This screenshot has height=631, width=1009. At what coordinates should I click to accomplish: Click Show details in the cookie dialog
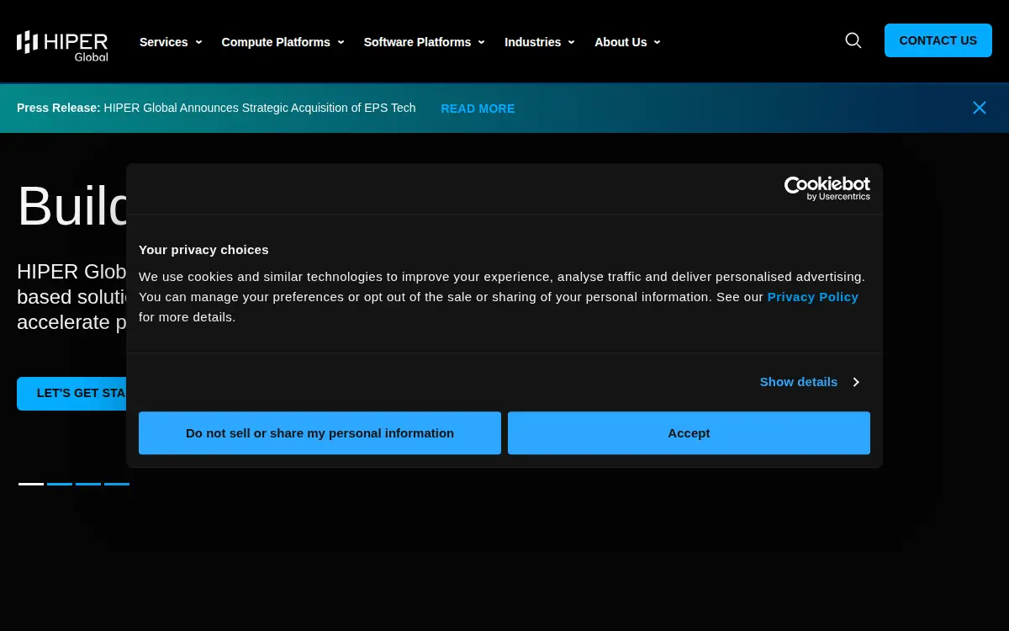tap(799, 382)
